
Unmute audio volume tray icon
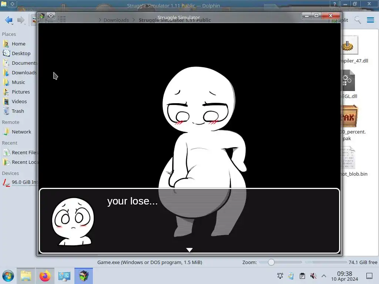coord(313,276)
